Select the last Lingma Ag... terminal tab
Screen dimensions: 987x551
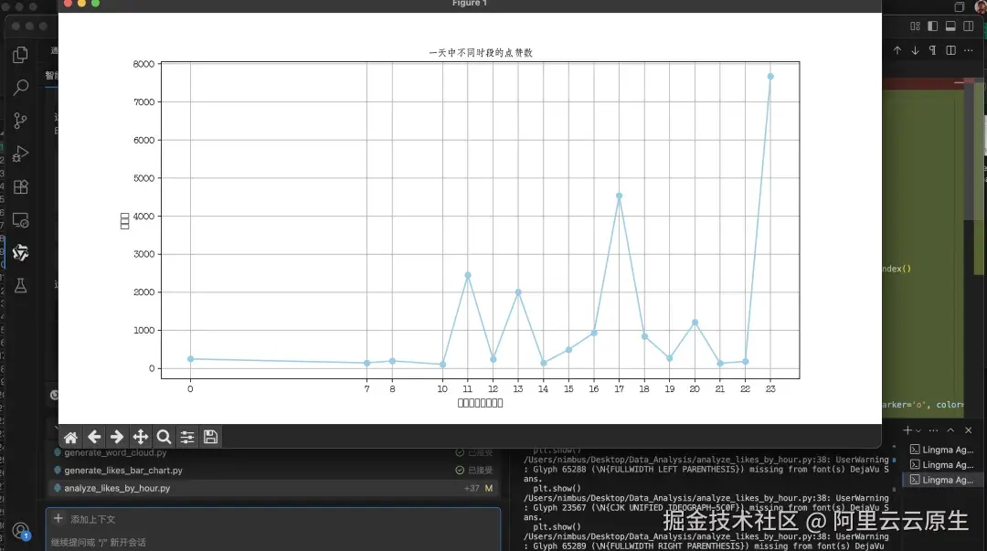tap(941, 480)
